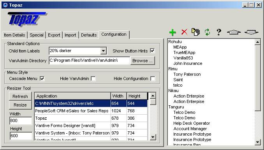This screenshot has height=150, width=264.
Task: Switch to Export tab
Action: [54, 35]
